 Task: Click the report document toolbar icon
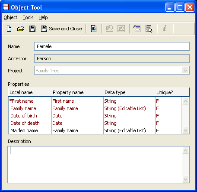point(94,29)
